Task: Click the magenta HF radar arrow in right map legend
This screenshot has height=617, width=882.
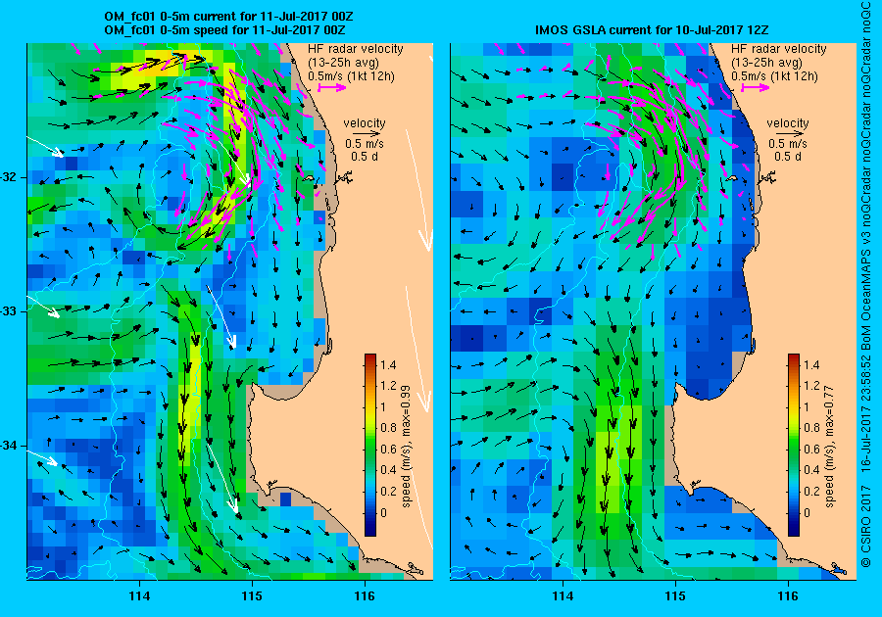Action: point(755,87)
